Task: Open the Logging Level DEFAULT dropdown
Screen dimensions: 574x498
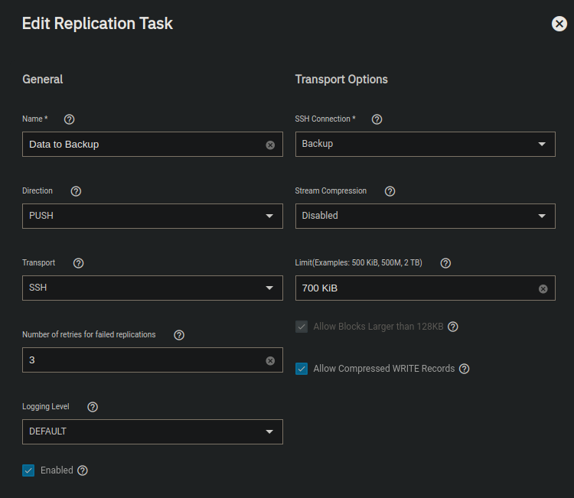Action: (152, 431)
